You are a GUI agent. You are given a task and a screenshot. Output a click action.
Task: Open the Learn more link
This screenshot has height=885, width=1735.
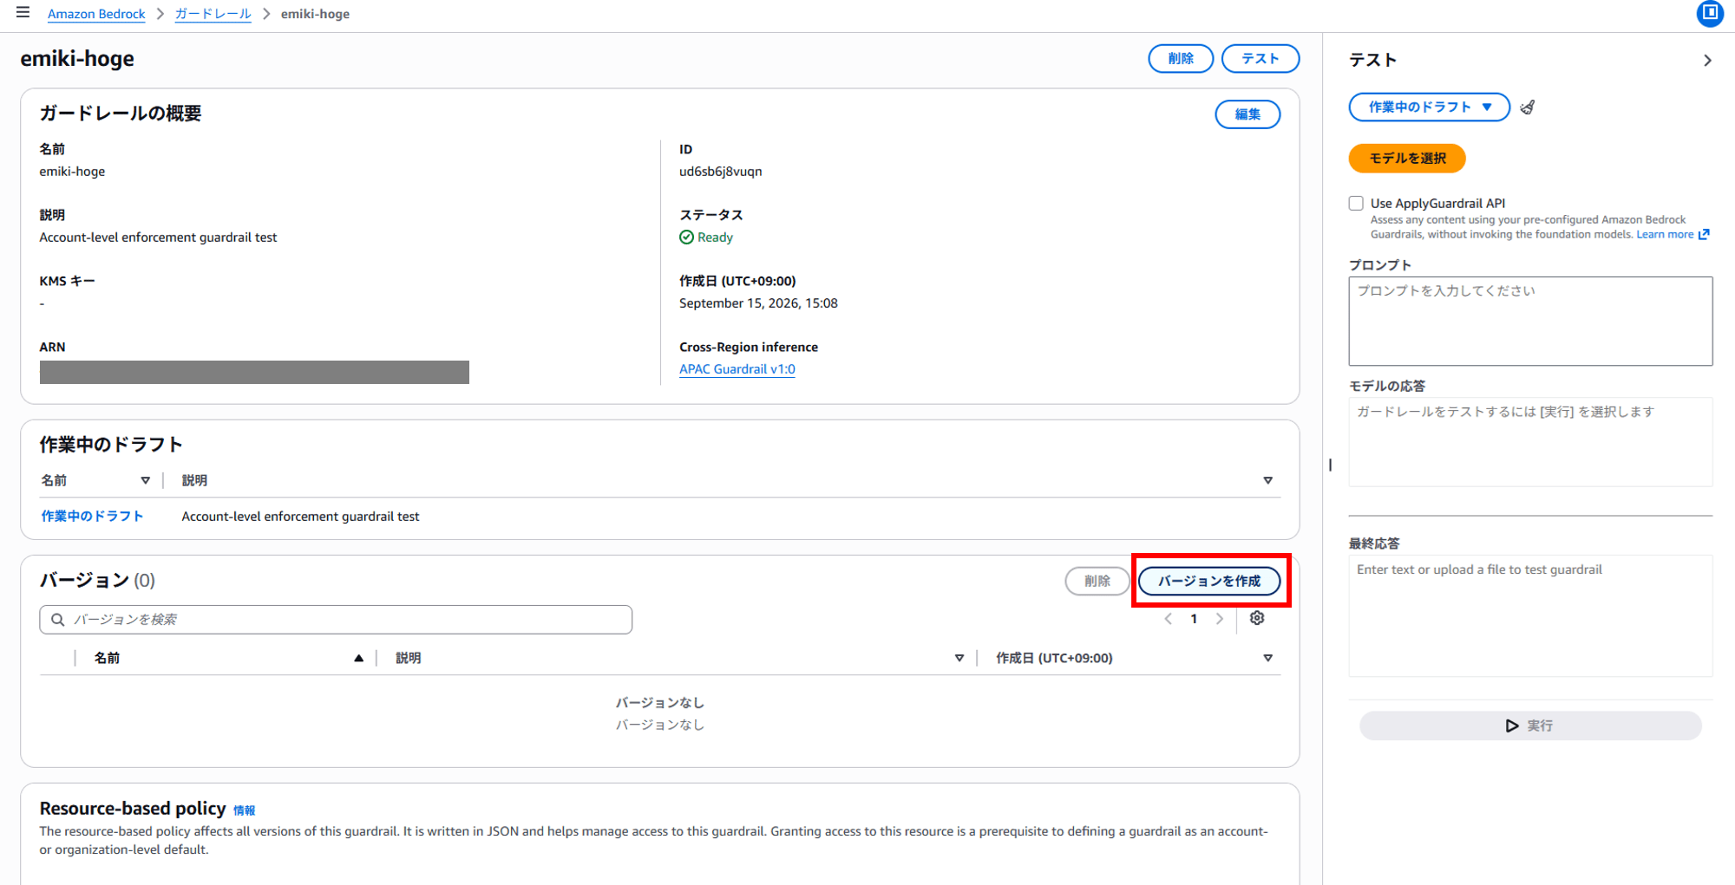(x=1665, y=235)
